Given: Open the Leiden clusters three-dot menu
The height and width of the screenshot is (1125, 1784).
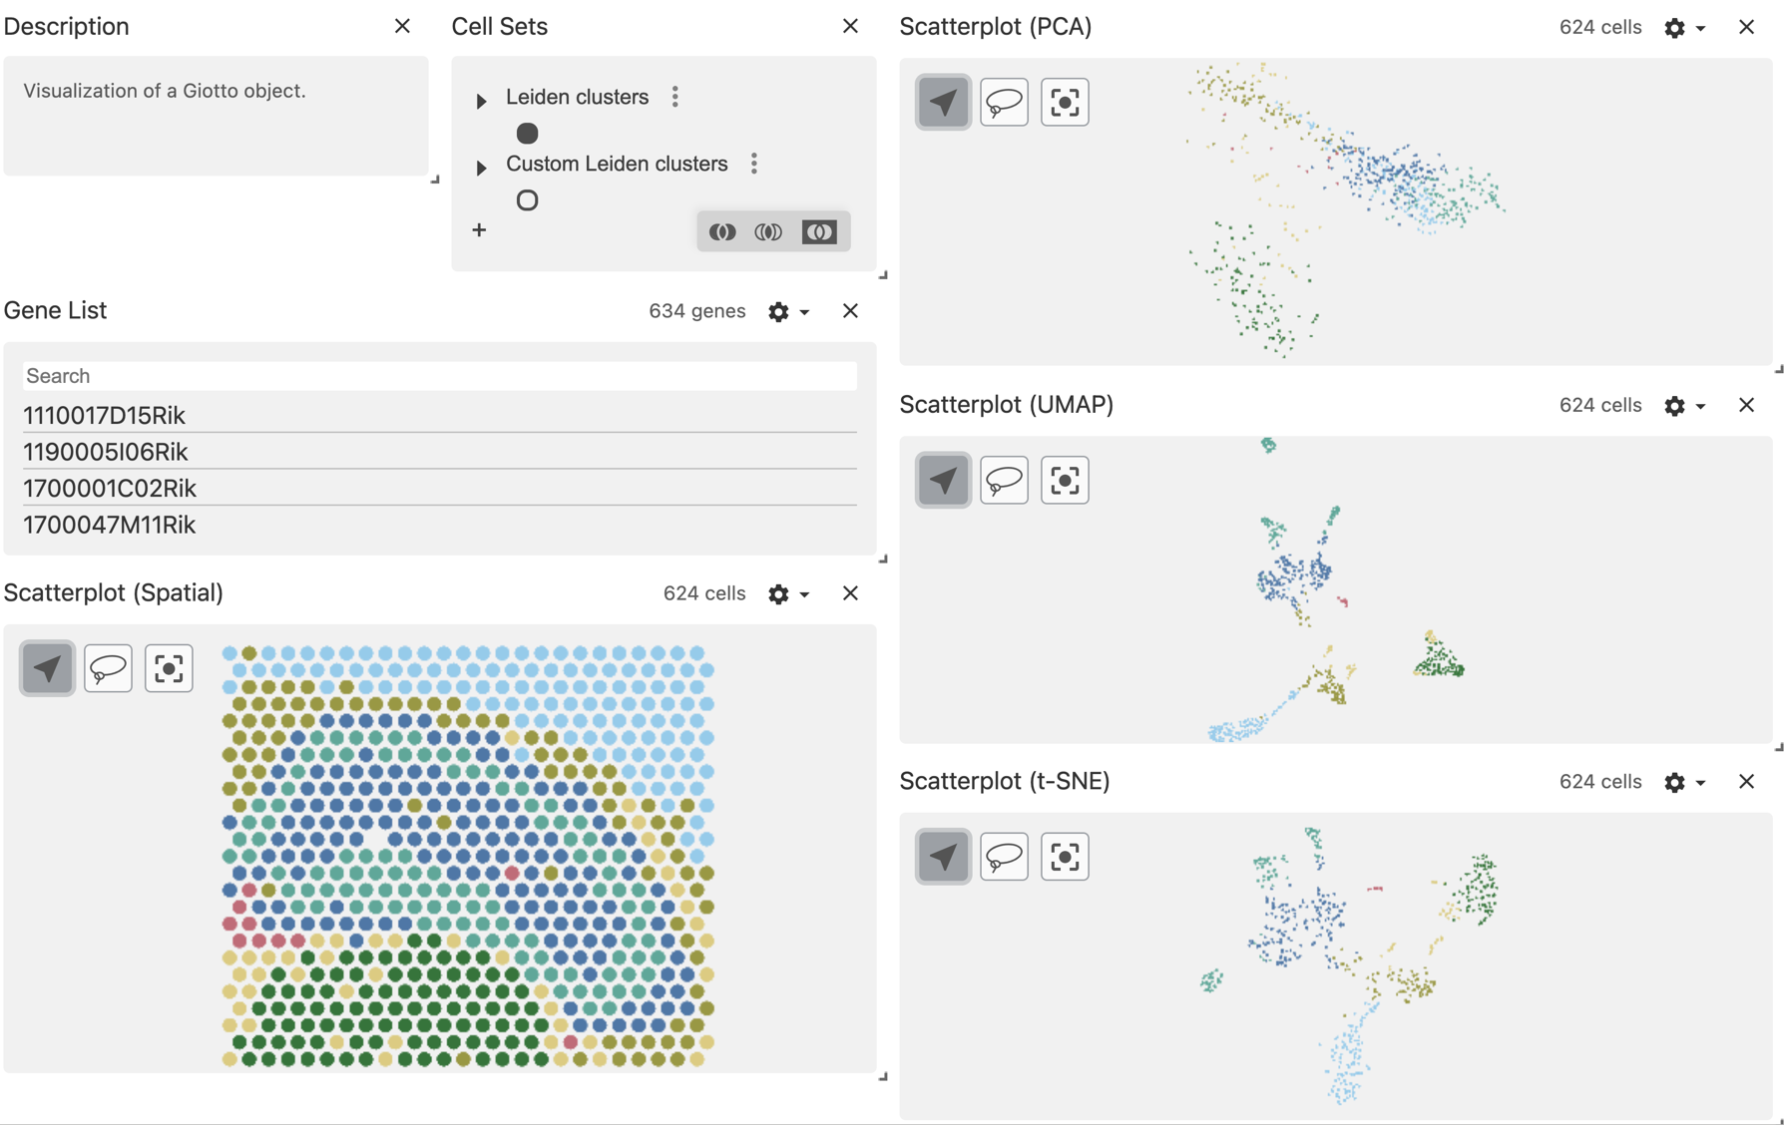Looking at the screenshot, I should [x=675, y=97].
